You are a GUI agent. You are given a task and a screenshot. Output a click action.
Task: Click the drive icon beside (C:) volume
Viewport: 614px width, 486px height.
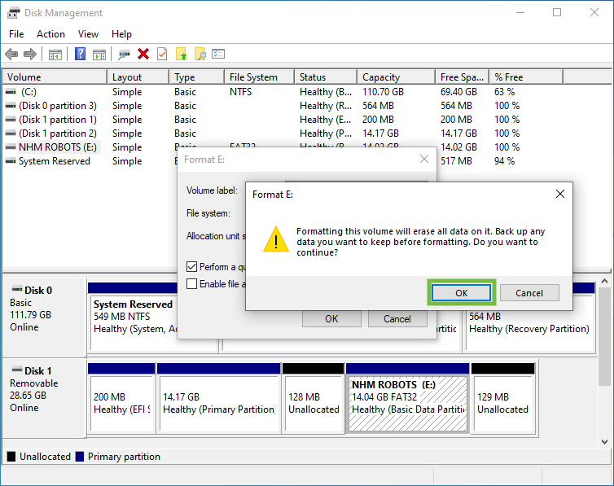click(11, 91)
